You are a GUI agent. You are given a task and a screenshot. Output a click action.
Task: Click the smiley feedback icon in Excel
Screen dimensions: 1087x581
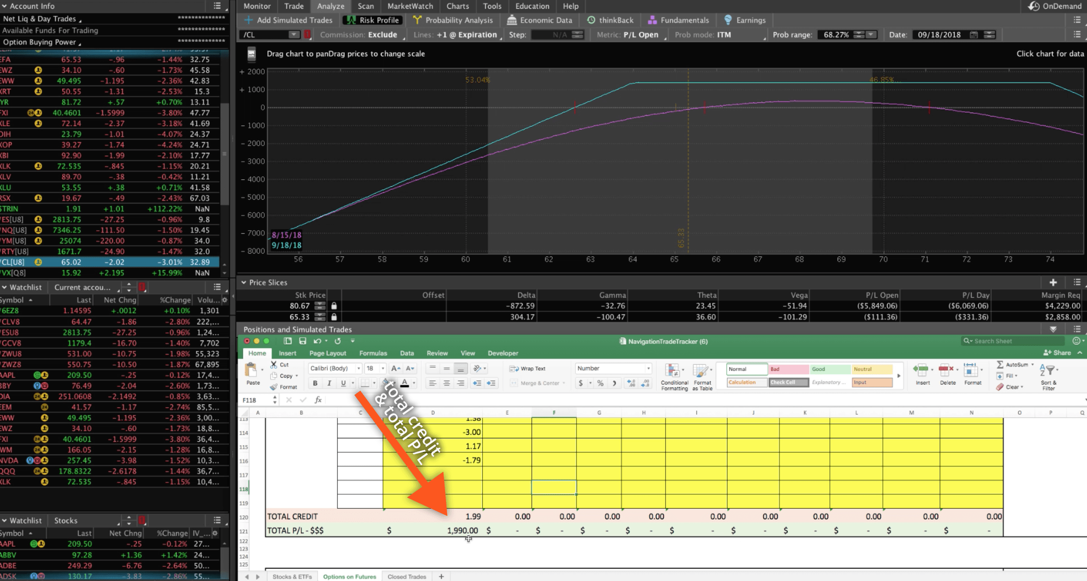click(1076, 341)
